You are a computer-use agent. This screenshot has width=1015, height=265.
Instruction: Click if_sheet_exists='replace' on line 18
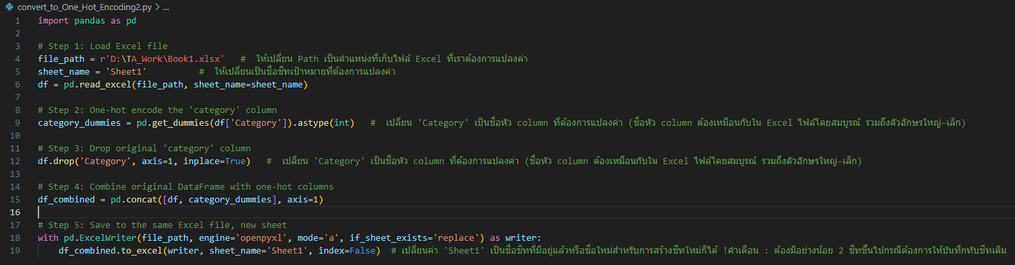point(414,237)
